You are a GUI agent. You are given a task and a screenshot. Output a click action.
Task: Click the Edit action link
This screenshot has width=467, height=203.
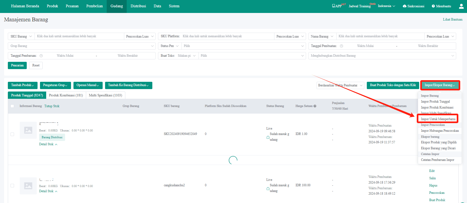[432, 171]
